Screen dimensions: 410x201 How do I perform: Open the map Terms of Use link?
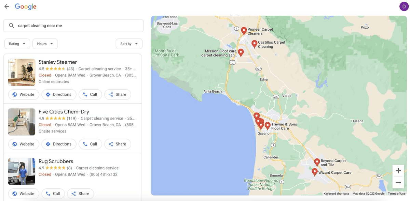pyautogui.click(x=397, y=194)
